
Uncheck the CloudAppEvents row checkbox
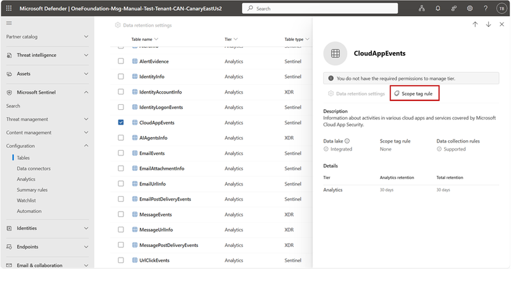[x=121, y=122]
